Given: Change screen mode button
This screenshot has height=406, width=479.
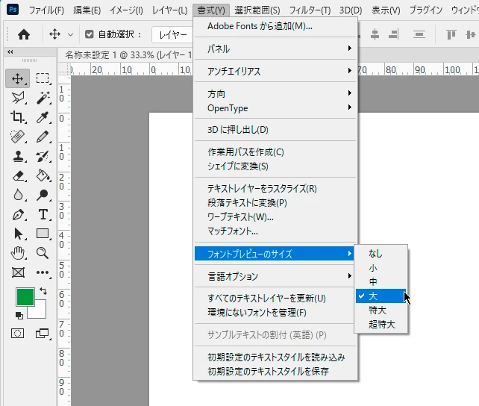Looking at the screenshot, I should (x=43, y=334).
